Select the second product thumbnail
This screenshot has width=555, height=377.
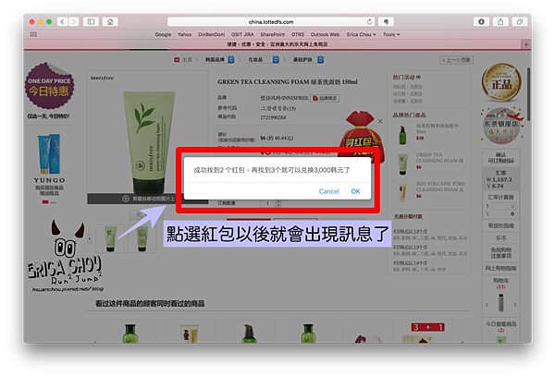142,238
